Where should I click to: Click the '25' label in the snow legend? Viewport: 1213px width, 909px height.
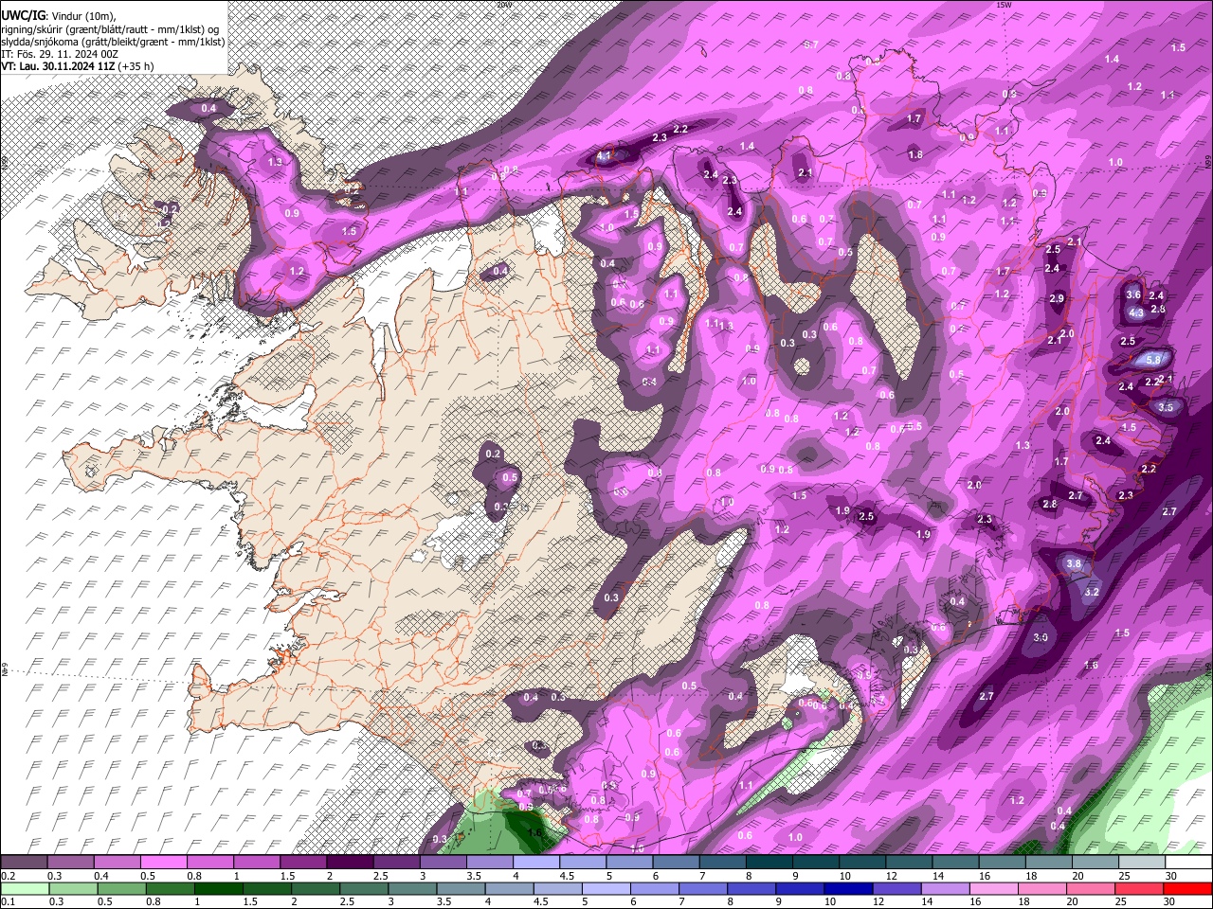1125,876
